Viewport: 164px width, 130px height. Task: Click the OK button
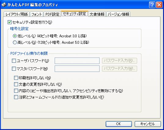[x=119, y=124]
